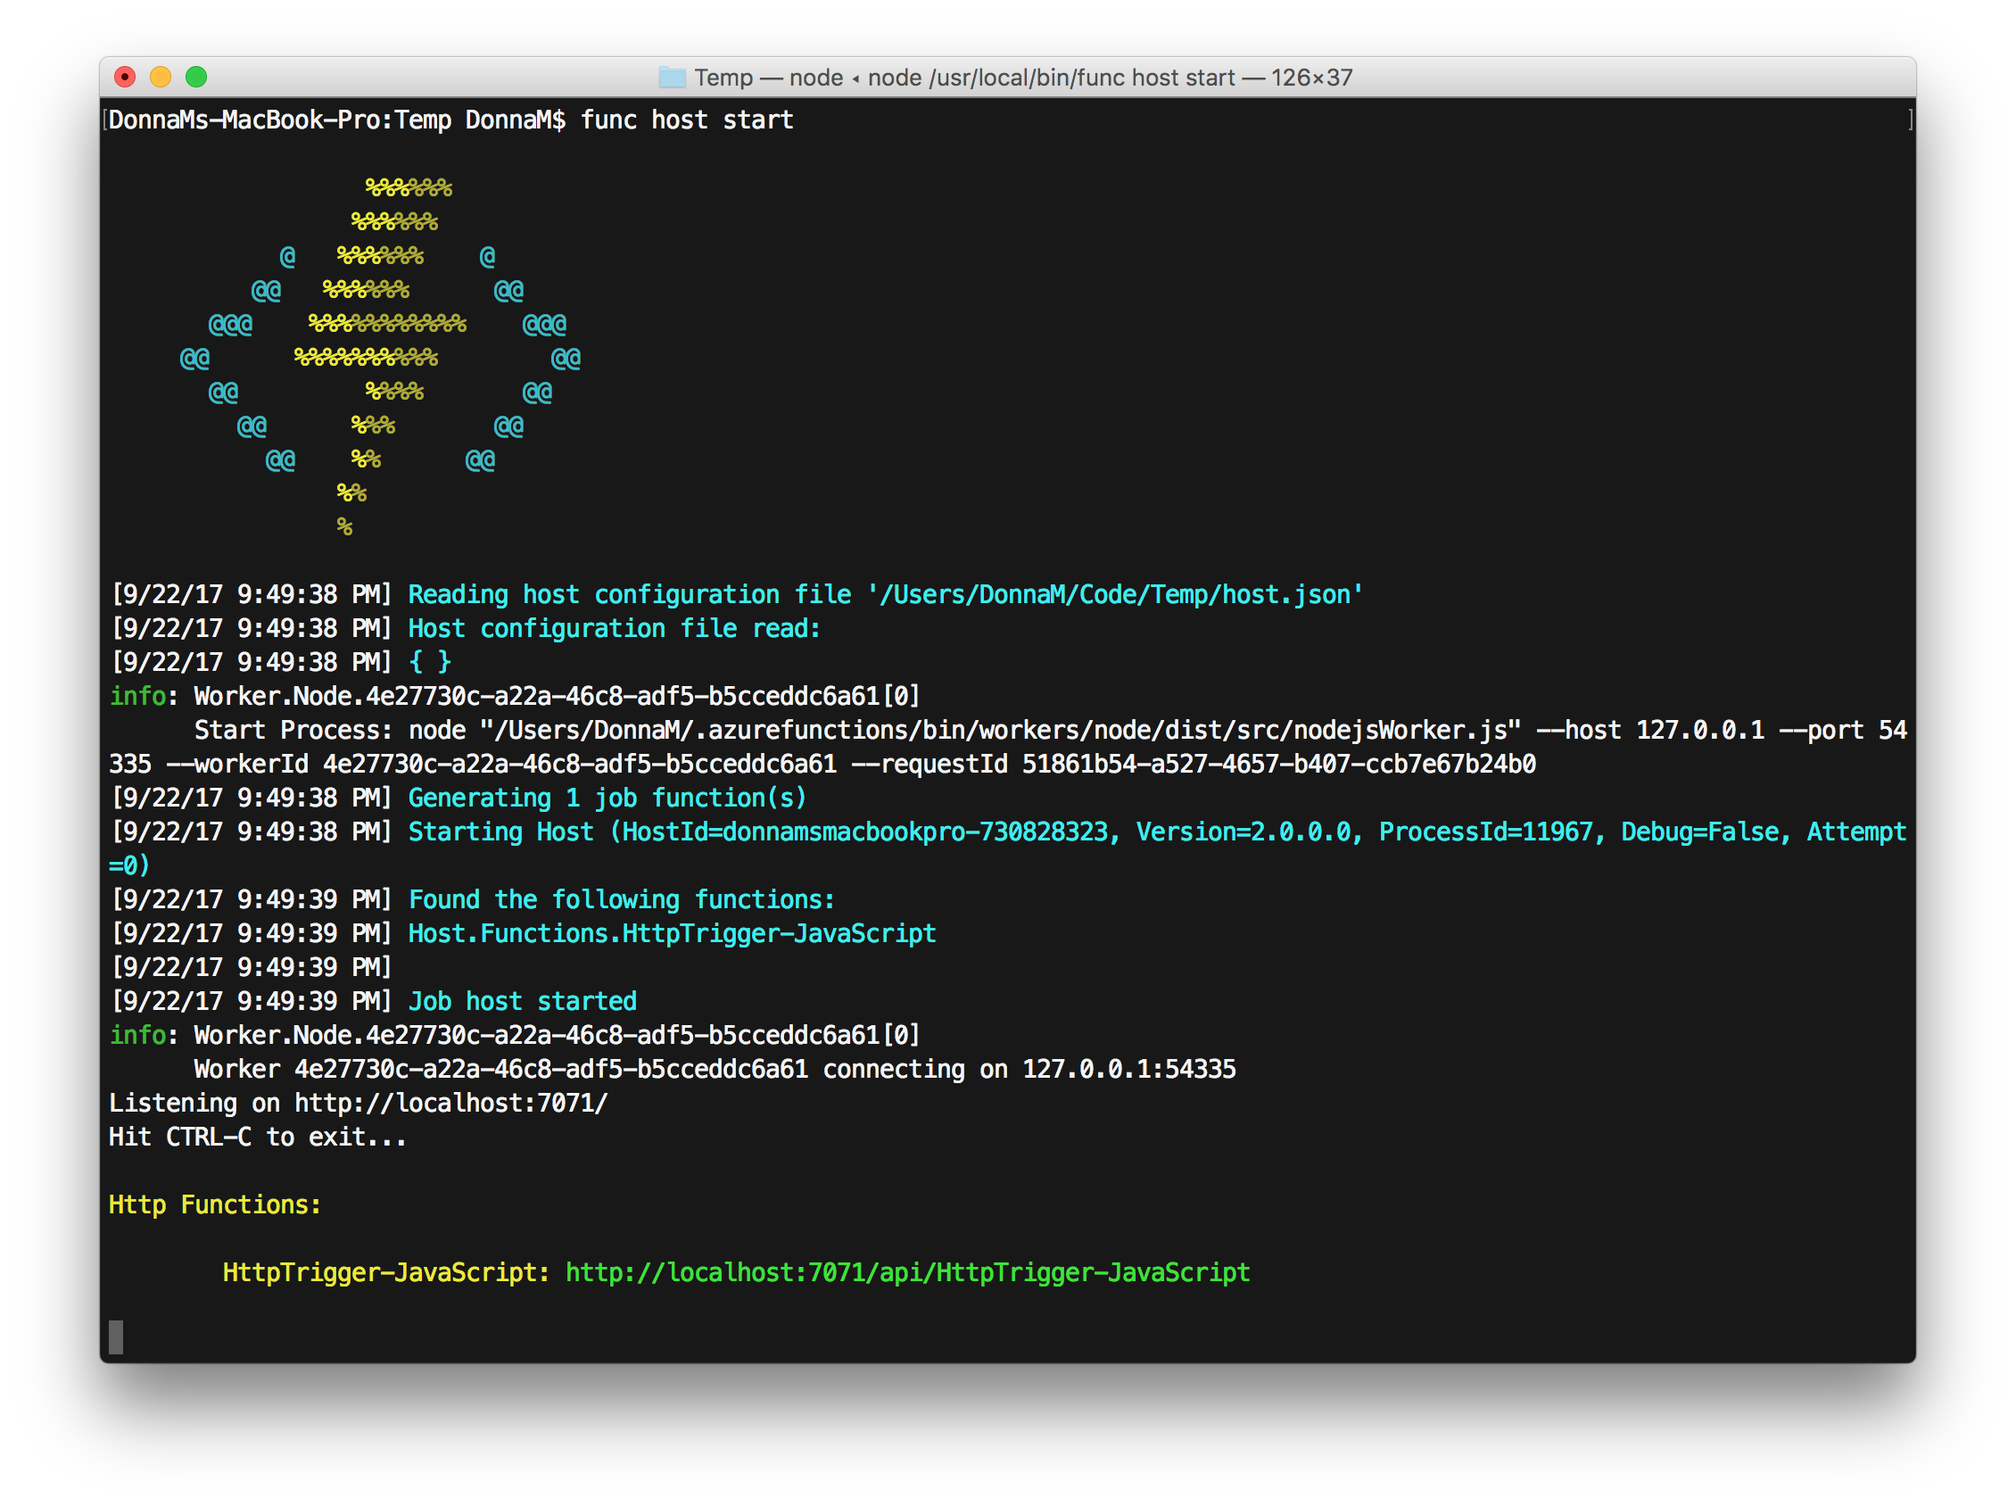Screen dimensions: 2016x1506
Task: Open the localhost:7071/api/HttpTrigger-JavaScript URL
Action: (x=907, y=1271)
